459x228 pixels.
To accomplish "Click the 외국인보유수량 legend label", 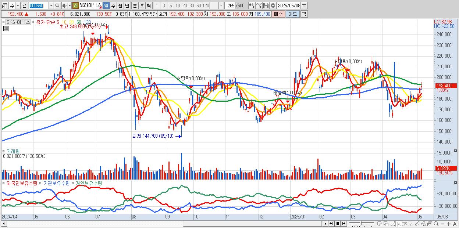I will pos(22,182).
